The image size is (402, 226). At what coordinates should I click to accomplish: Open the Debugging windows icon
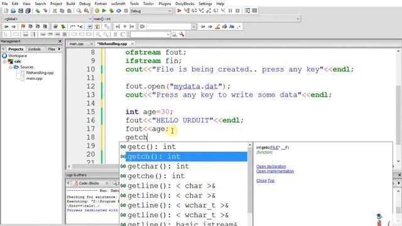click(247, 11)
